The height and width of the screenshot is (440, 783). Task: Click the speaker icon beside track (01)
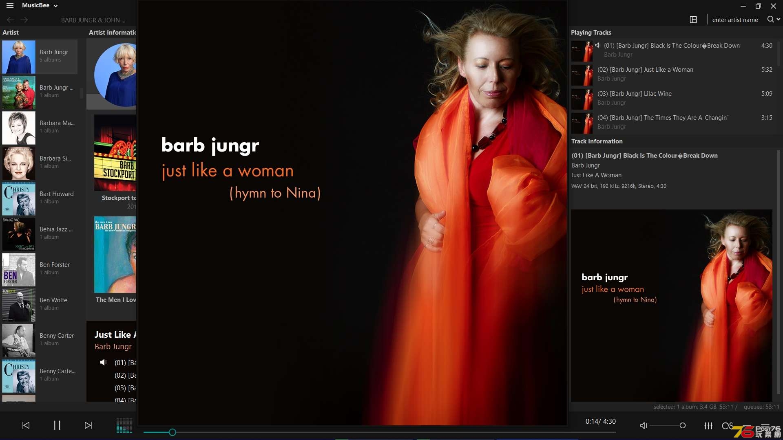click(x=104, y=362)
